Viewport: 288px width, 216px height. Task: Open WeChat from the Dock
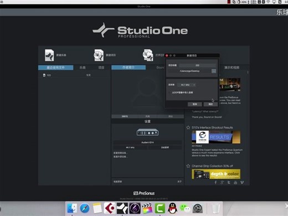pos(185,208)
